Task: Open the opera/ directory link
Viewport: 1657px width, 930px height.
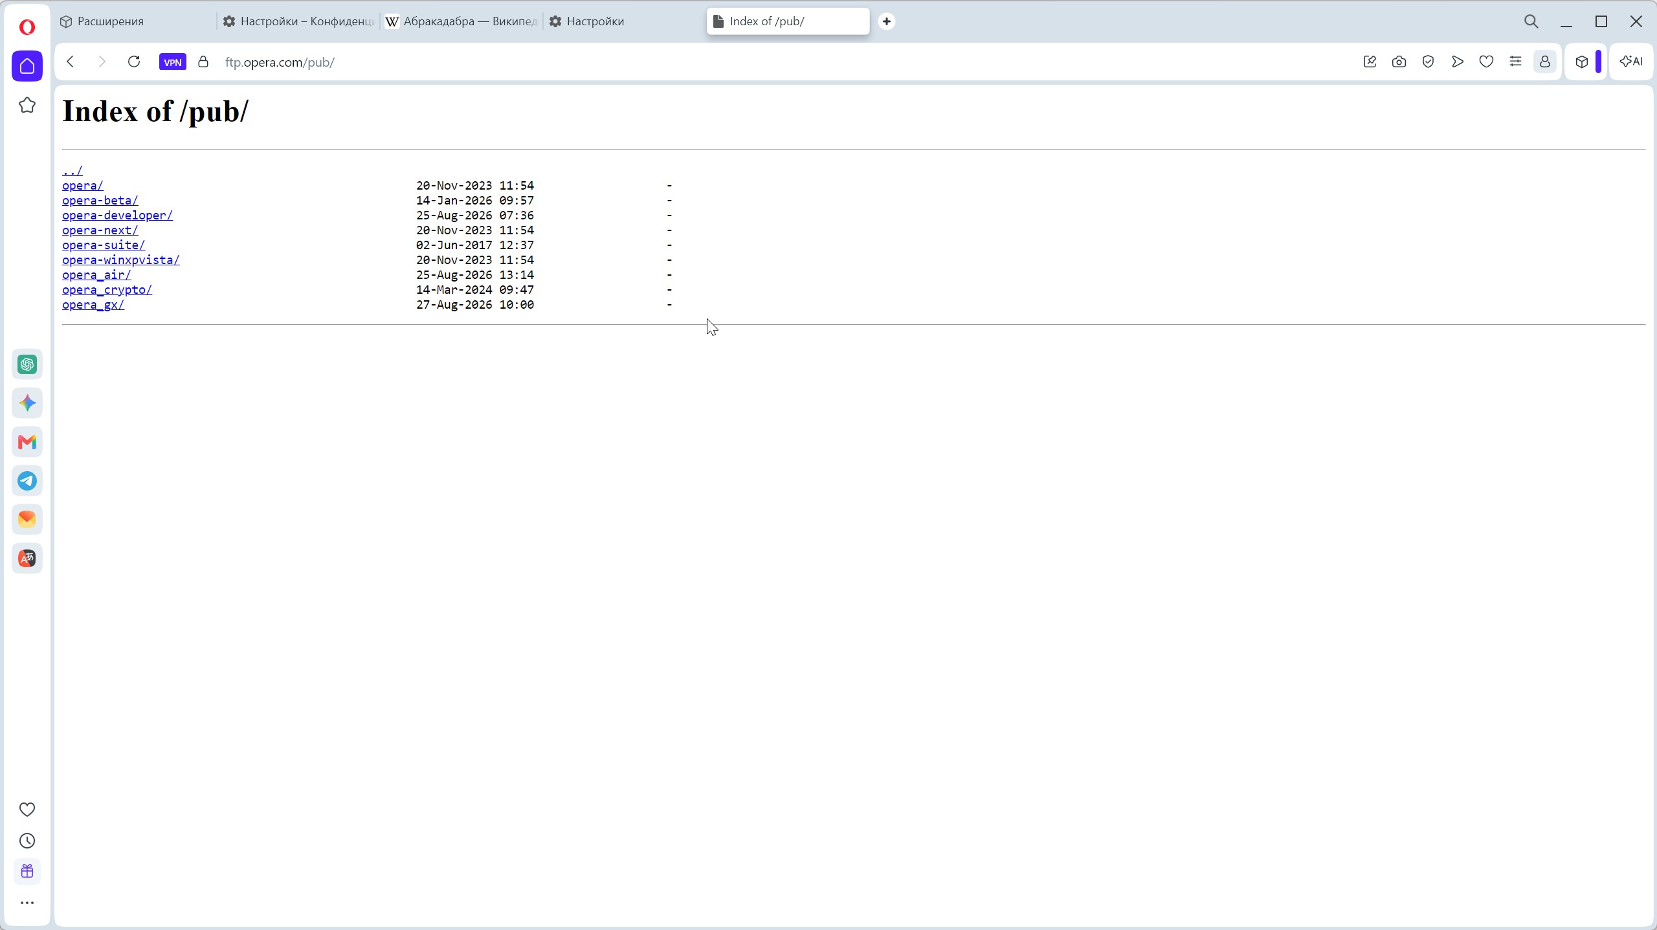Action: 82,186
